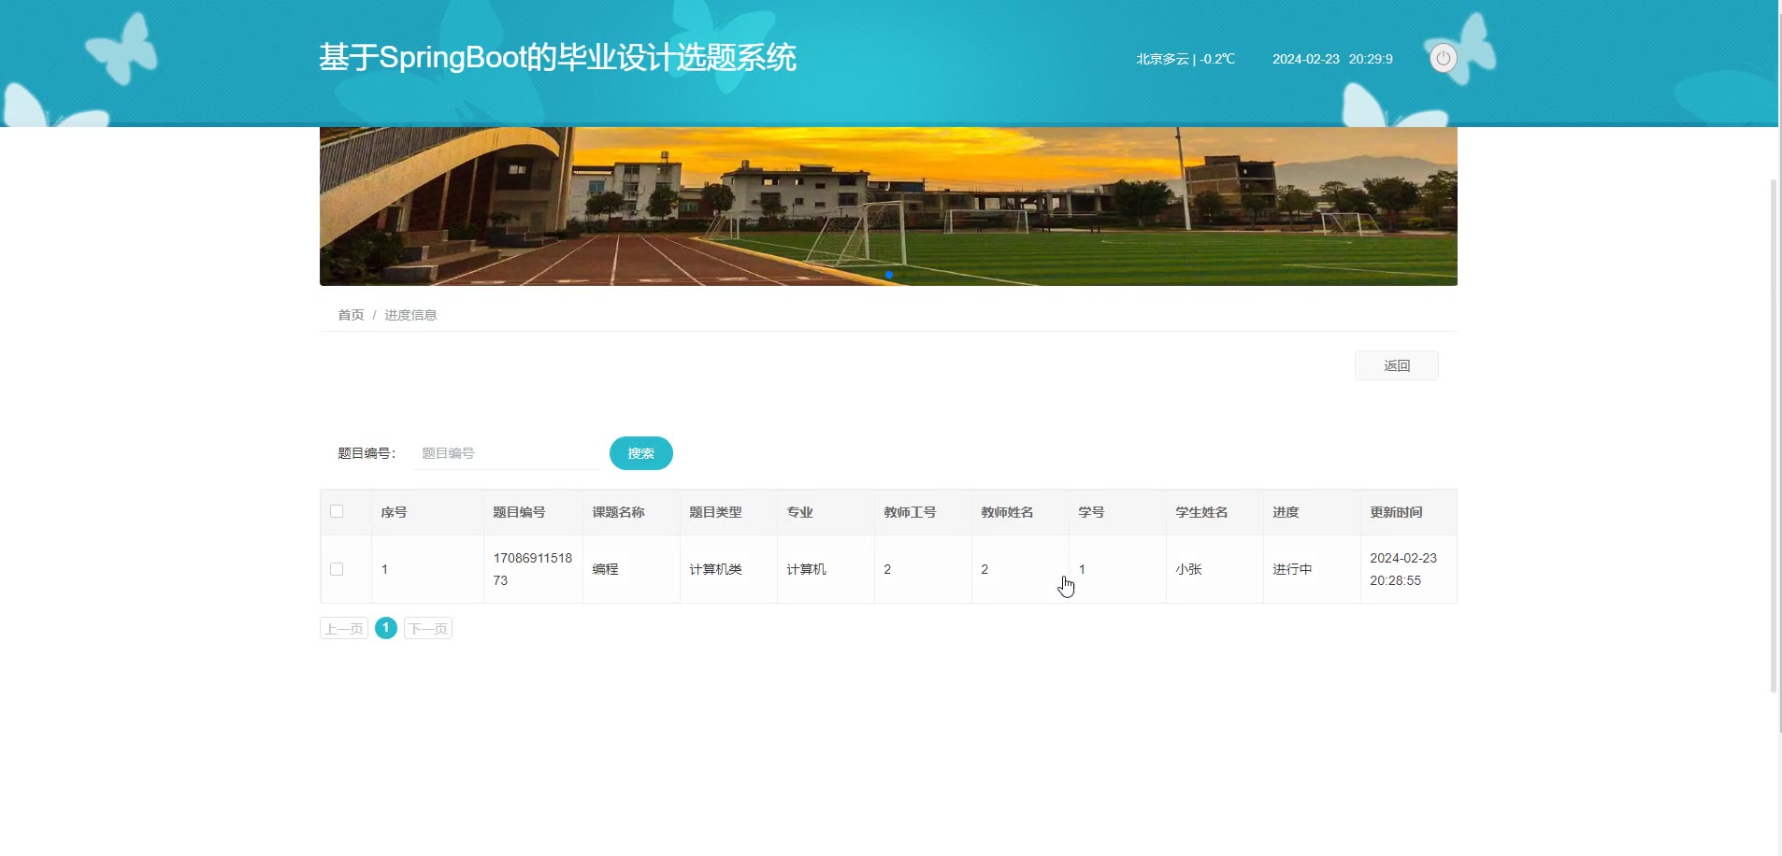Select the blue carousel indicator dot
The image size is (1782, 856).
pyautogui.click(x=889, y=275)
